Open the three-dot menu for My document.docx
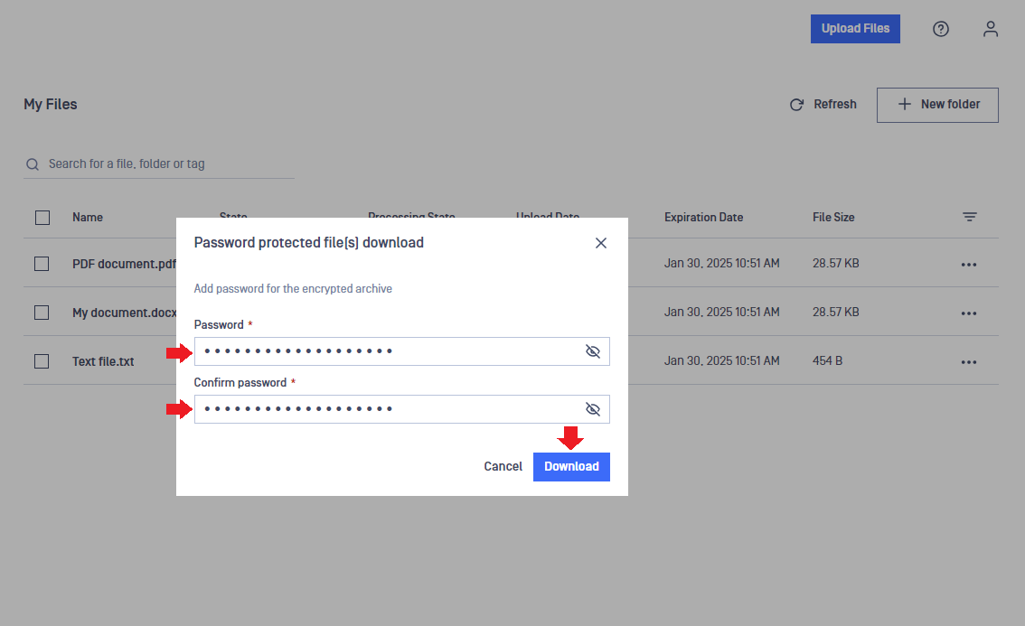 [x=969, y=313]
